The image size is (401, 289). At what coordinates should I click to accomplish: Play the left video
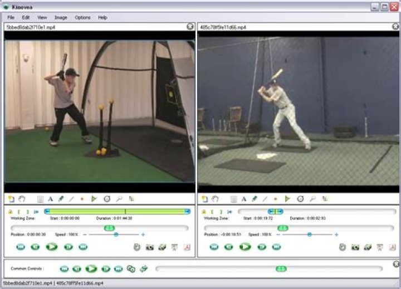52,247
